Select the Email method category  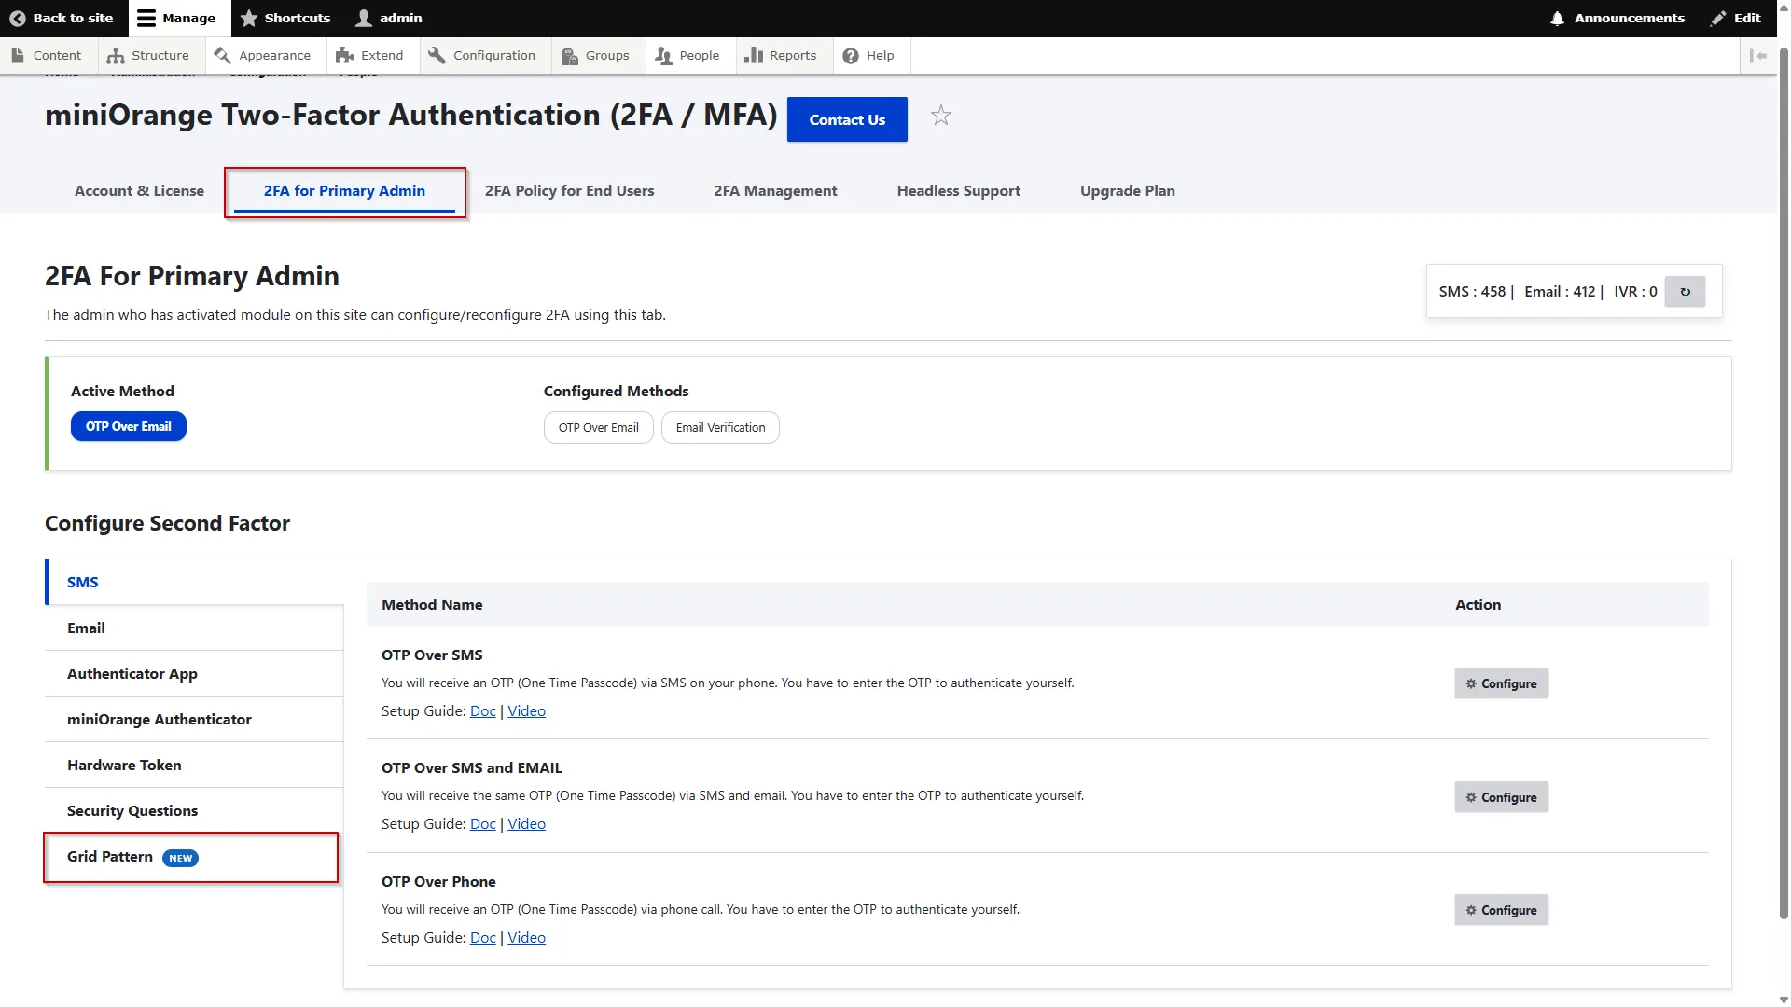pos(195,628)
